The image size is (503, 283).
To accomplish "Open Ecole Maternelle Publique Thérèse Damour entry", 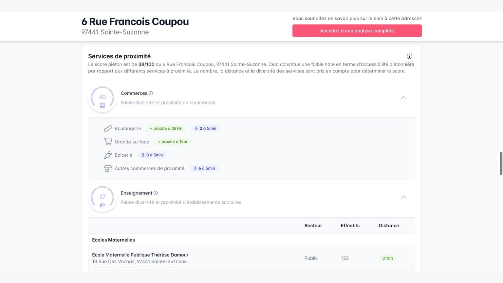I will (140, 255).
